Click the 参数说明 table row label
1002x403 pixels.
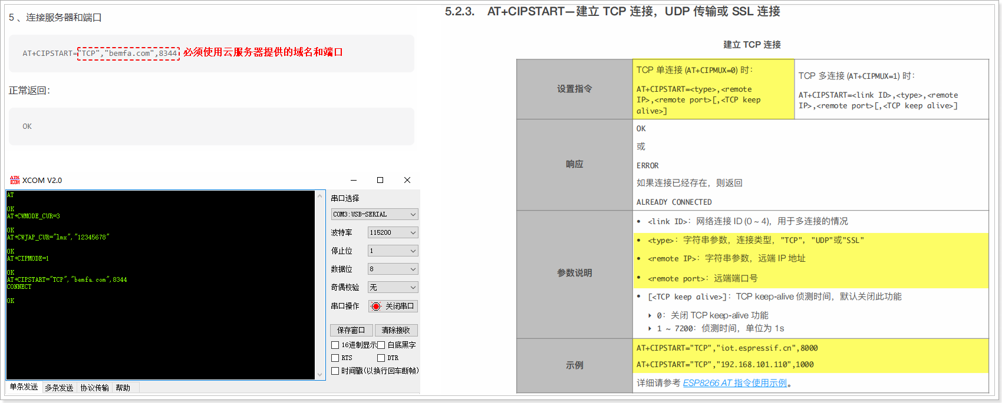coord(575,273)
